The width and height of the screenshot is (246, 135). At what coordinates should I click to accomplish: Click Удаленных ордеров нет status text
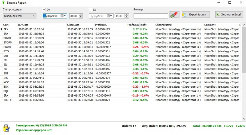coord(34,130)
